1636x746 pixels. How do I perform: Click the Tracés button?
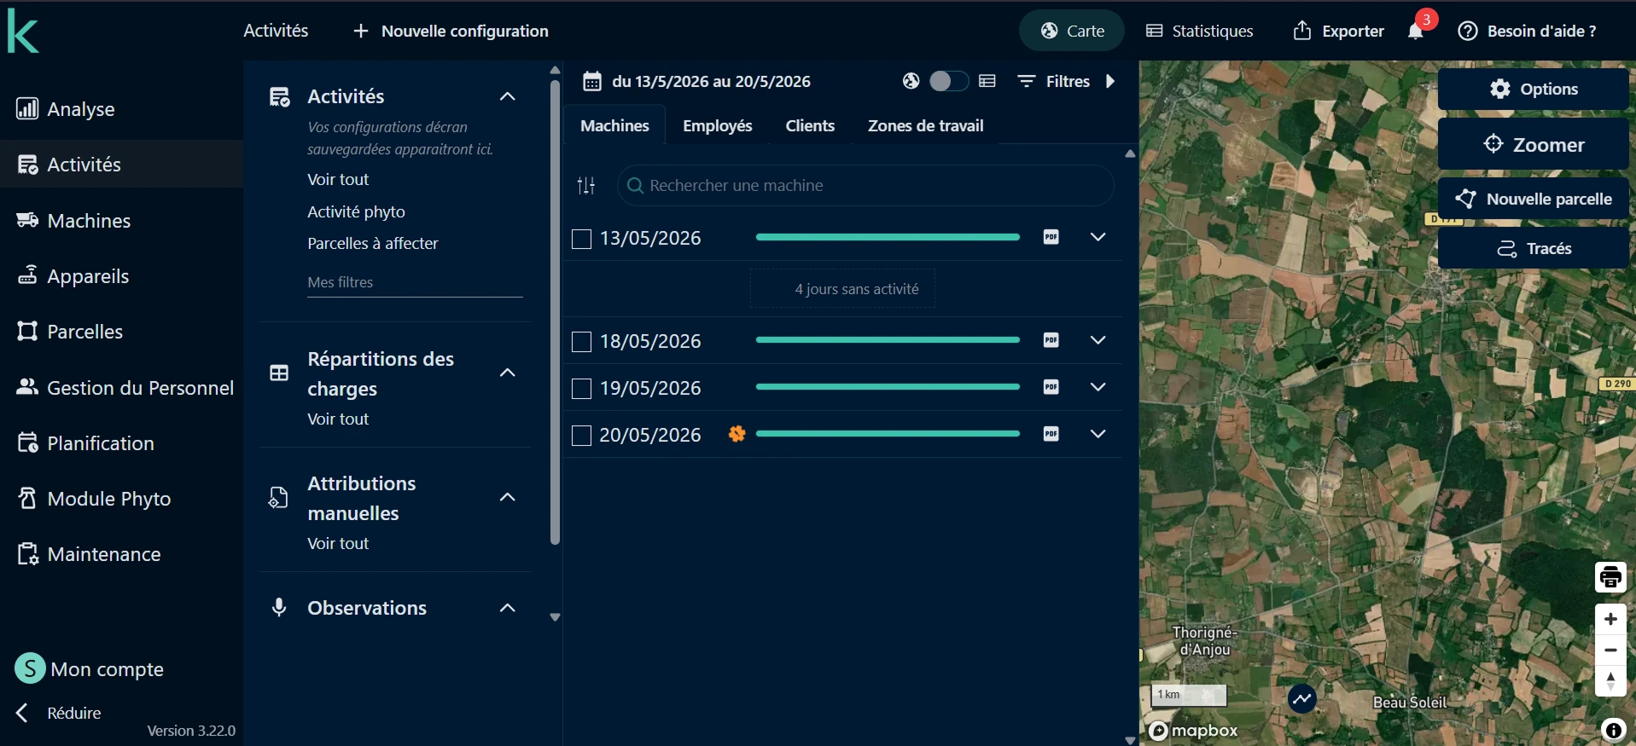click(x=1534, y=248)
